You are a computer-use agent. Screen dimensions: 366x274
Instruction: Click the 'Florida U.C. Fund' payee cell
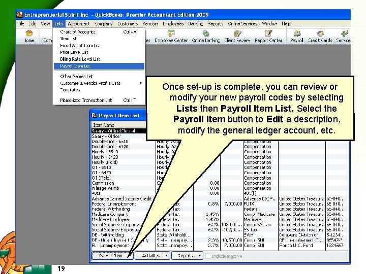[x=301, y=246]
